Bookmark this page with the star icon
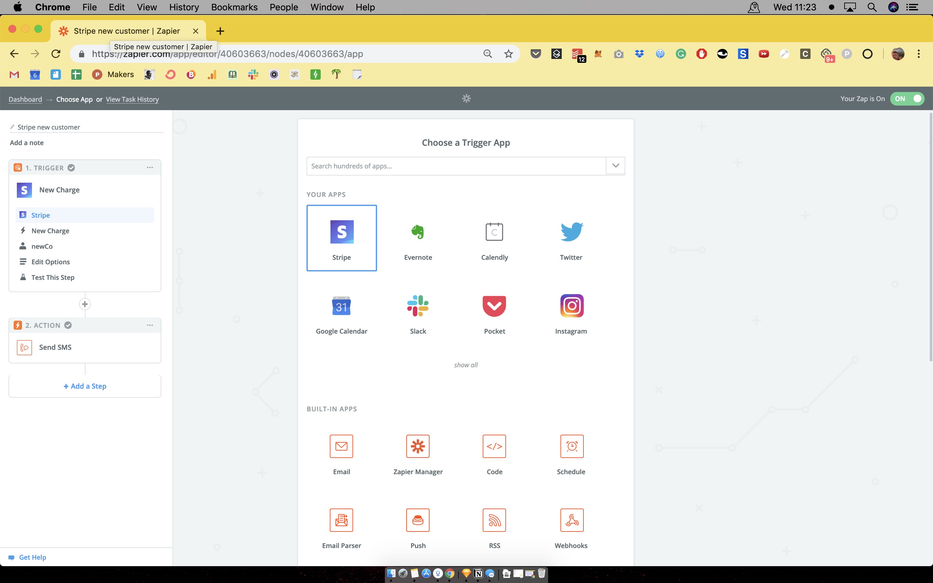 [509, 54]
